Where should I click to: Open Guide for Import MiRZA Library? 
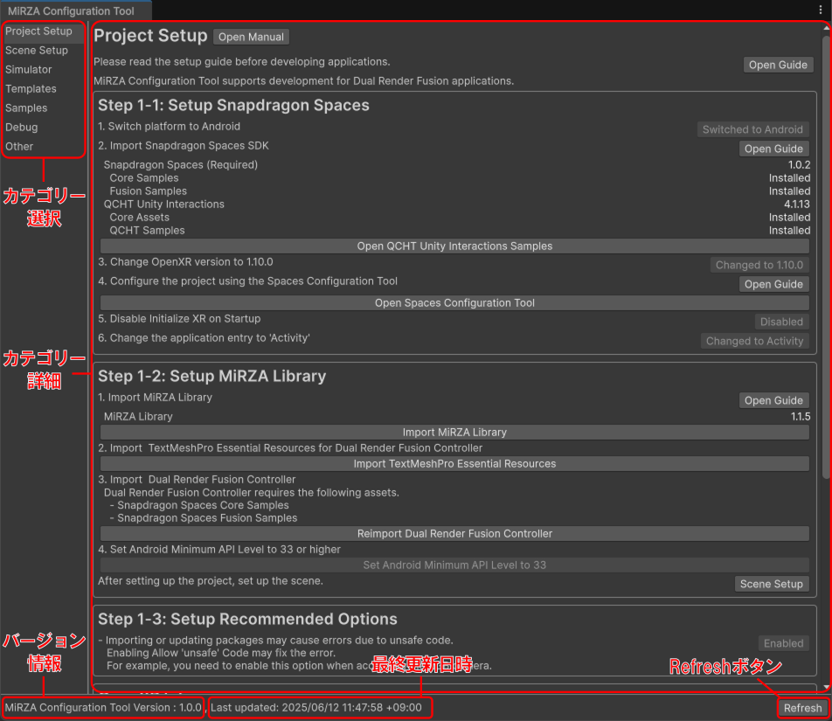tap(773, 400)
